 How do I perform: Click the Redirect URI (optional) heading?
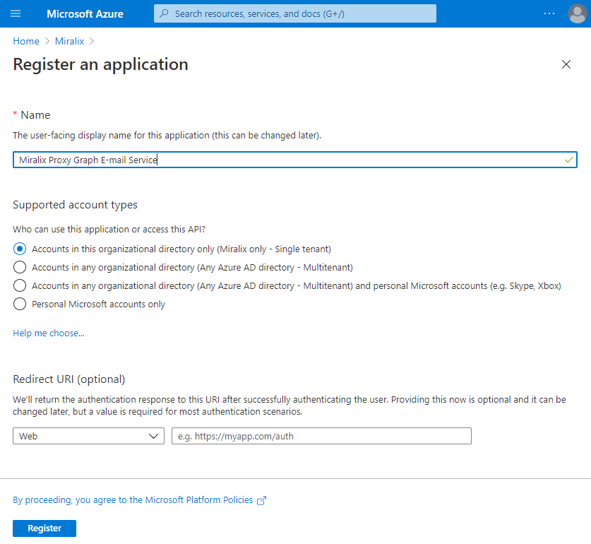click(69, 379)
